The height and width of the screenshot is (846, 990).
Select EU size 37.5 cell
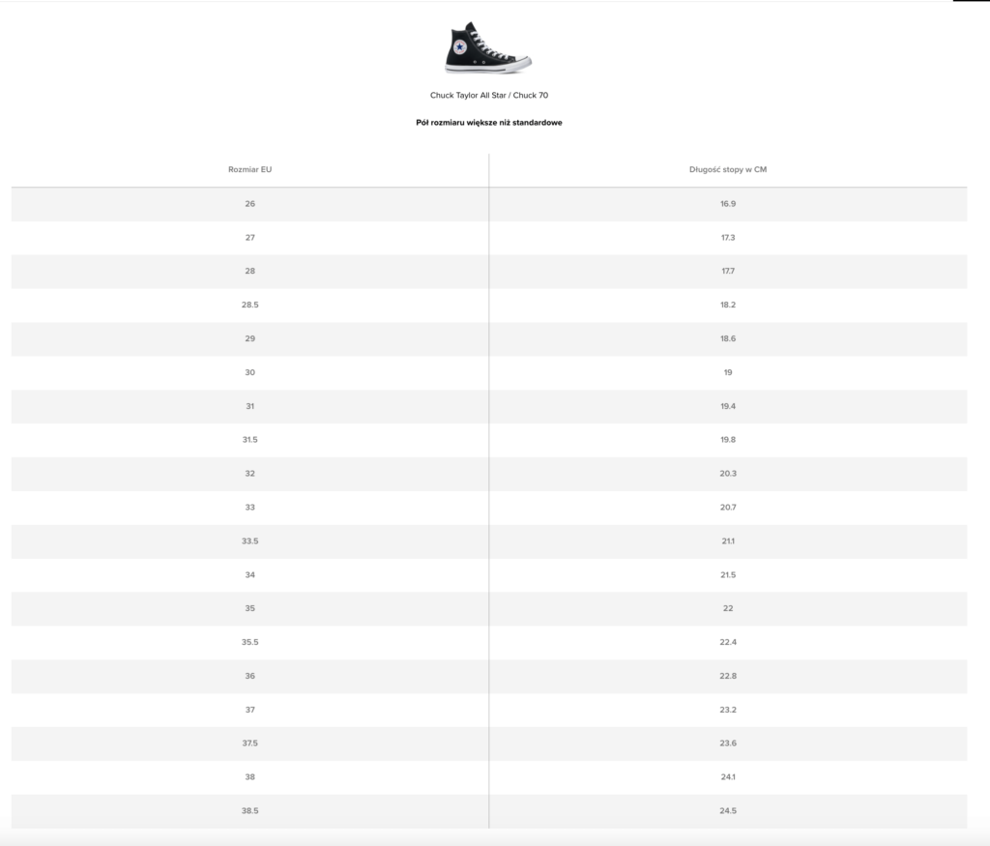[x=249, y=744]
